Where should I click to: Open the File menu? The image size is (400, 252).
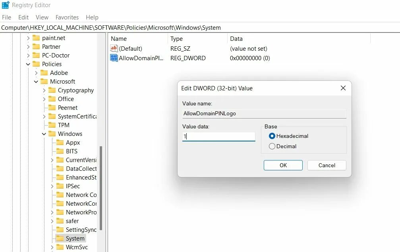pos(7,17)
